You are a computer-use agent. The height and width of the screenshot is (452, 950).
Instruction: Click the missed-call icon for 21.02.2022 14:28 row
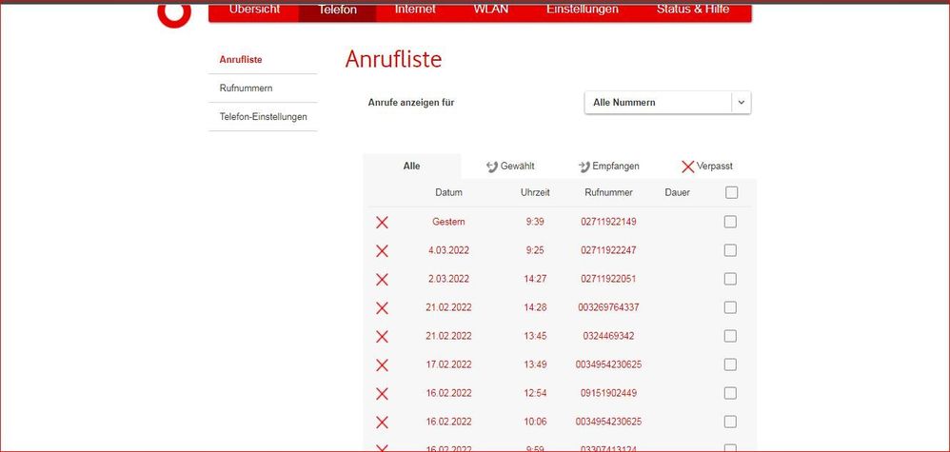382,307
